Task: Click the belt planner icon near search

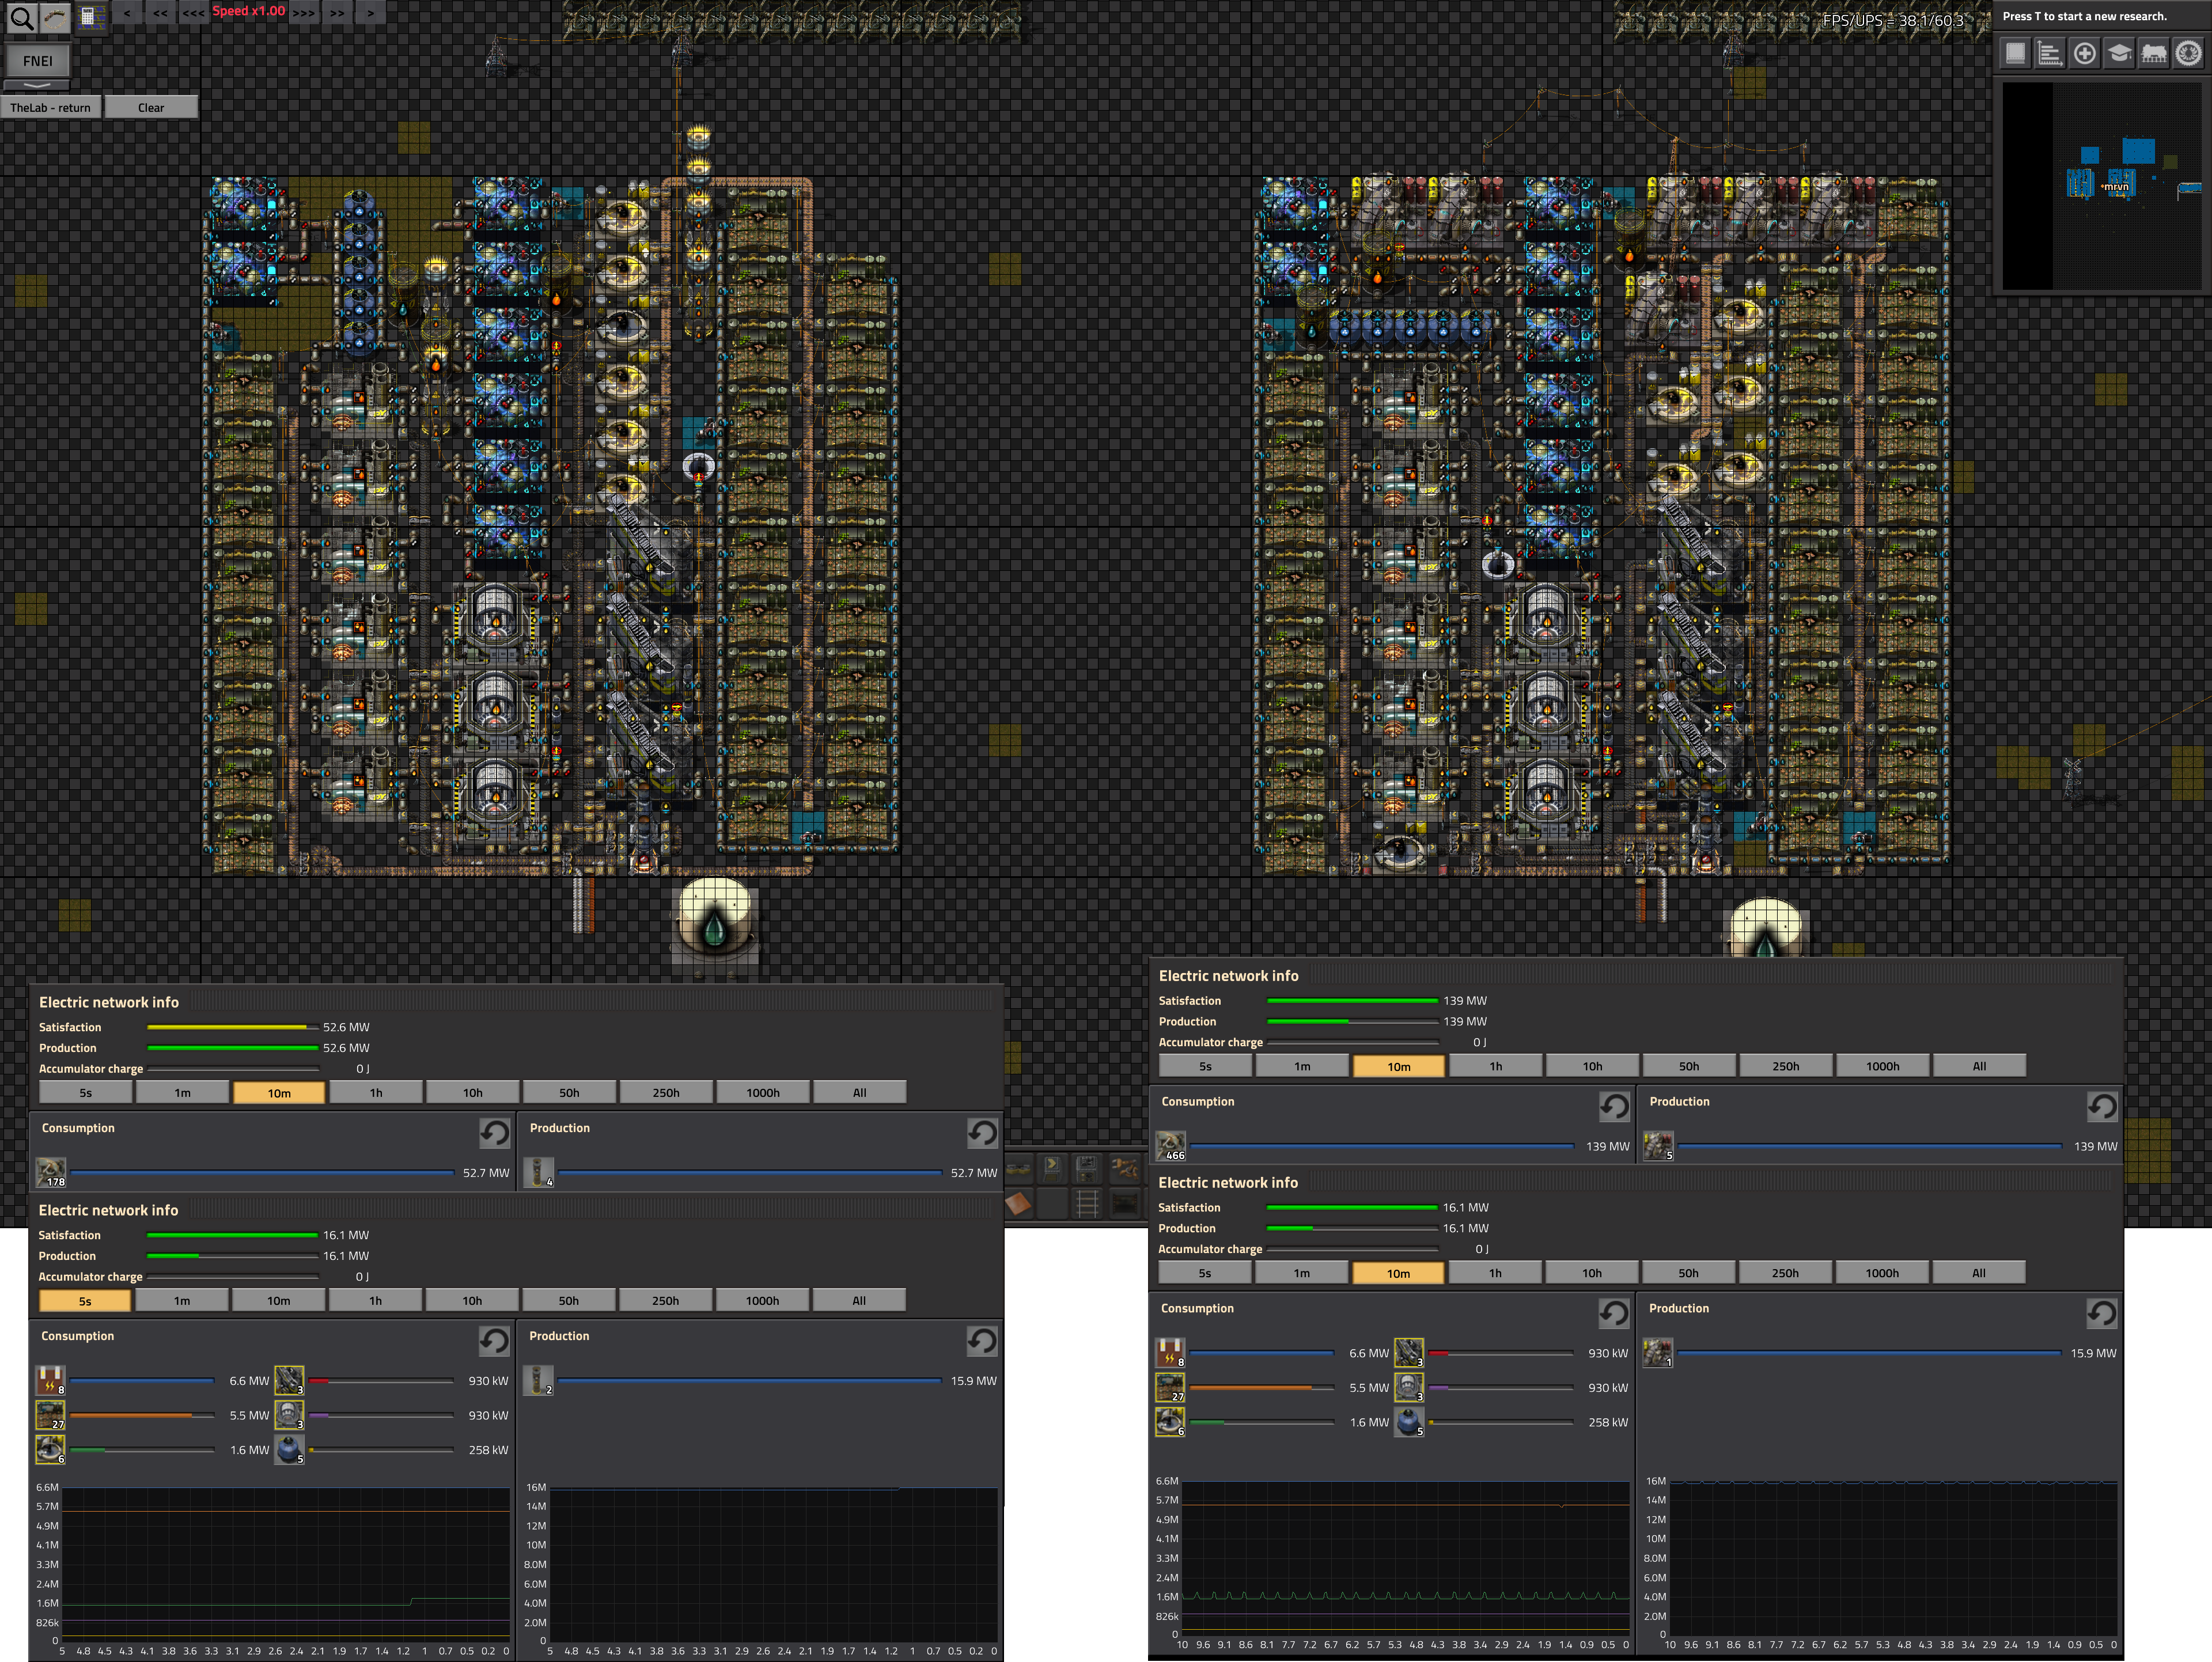Action: 56,18
